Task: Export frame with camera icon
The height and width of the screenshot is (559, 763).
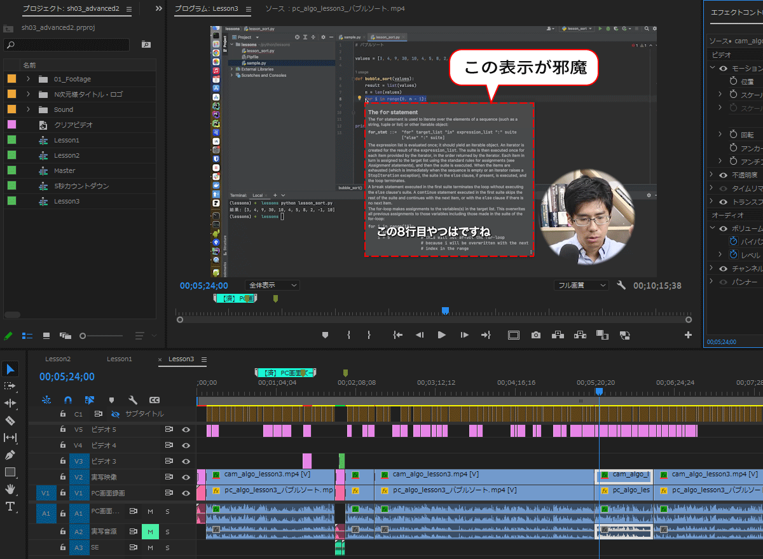Action: point(536,335)
